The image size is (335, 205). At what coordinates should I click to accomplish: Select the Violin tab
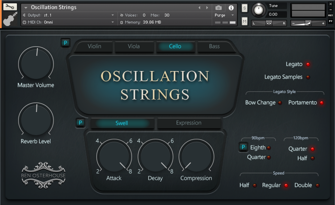(x=94, y=46)
